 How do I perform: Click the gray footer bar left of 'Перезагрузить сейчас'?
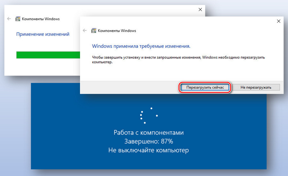pyautogui.click(x=128, y=87)
